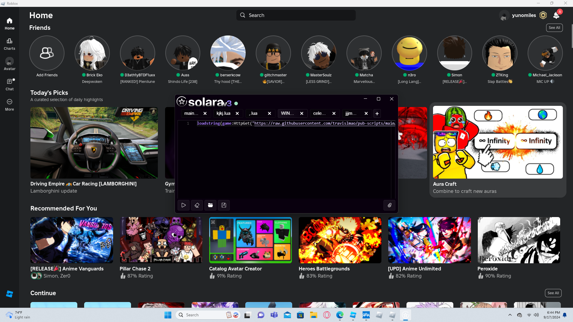Viewport: 573px width, 322px height.
Task: Run script with Solara execute button
Action: (184, 205)
